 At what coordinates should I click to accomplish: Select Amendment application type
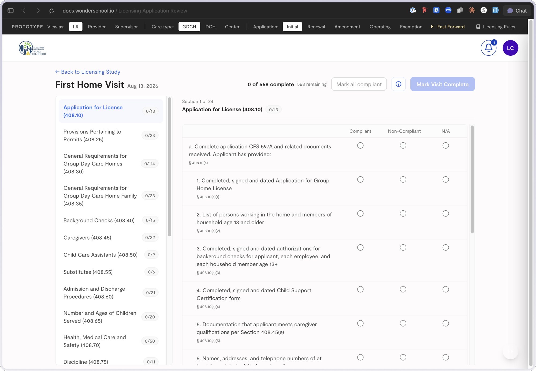click(x=347, y=27)
